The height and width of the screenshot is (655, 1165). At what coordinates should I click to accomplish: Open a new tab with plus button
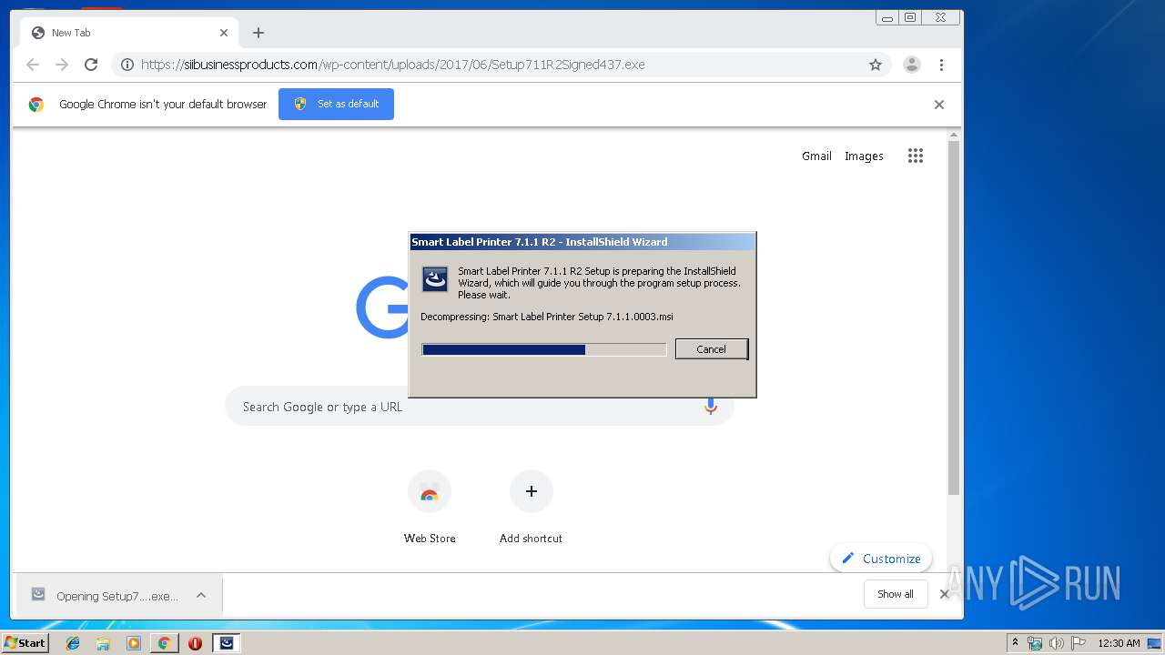pos(258,33)
